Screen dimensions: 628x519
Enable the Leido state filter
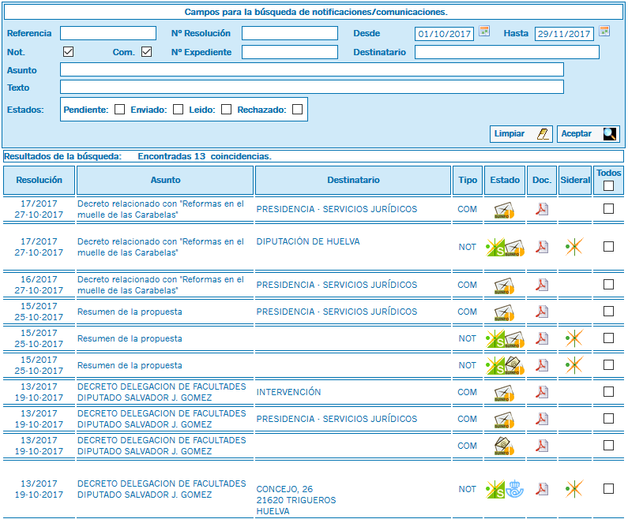[226, 109]
